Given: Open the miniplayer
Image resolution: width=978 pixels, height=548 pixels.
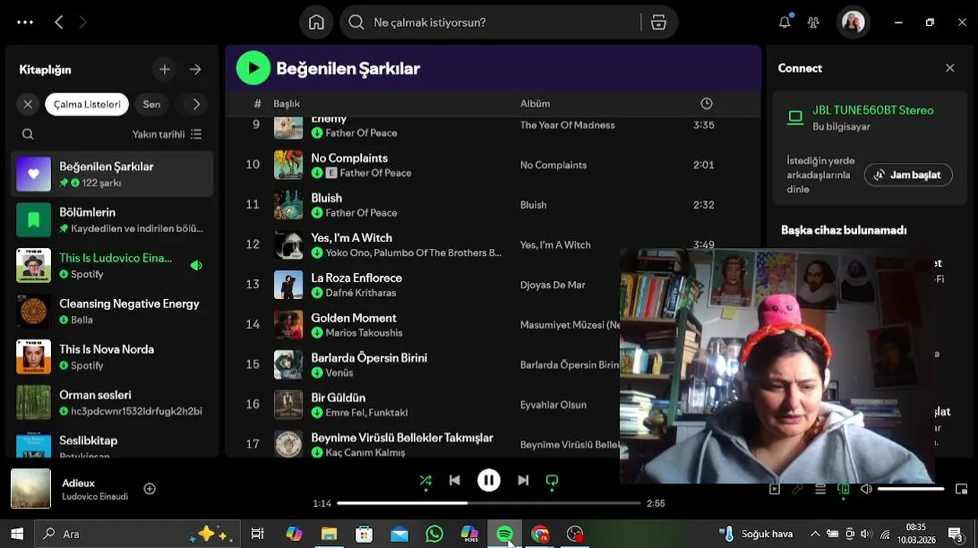Looking at the screenshot, I should click(x=961, y=489).
